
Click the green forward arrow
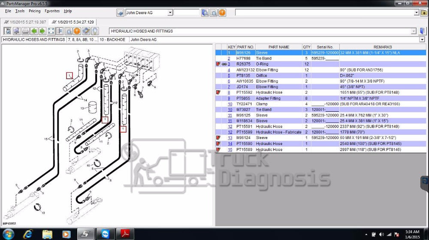(x=42, y=31)
